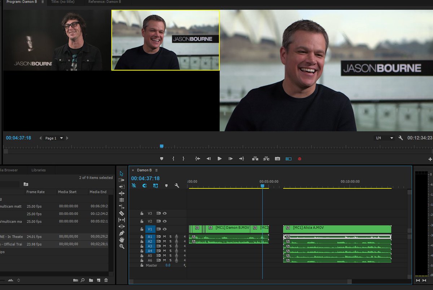Step back one frame
Screen dimensions: 433x290
pyautogui.click(x=208, y=159)
